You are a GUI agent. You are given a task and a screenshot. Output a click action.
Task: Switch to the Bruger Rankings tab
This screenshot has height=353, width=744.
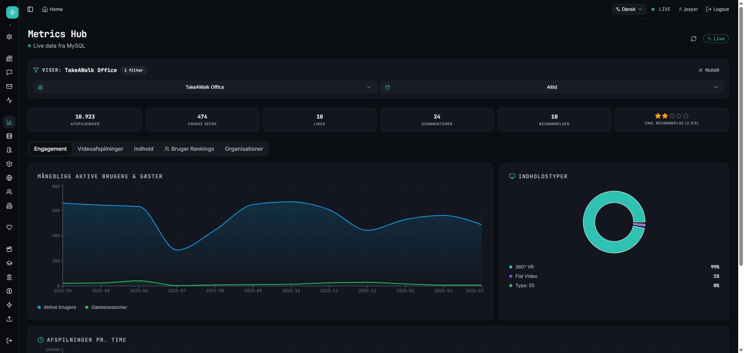[189, 149]
